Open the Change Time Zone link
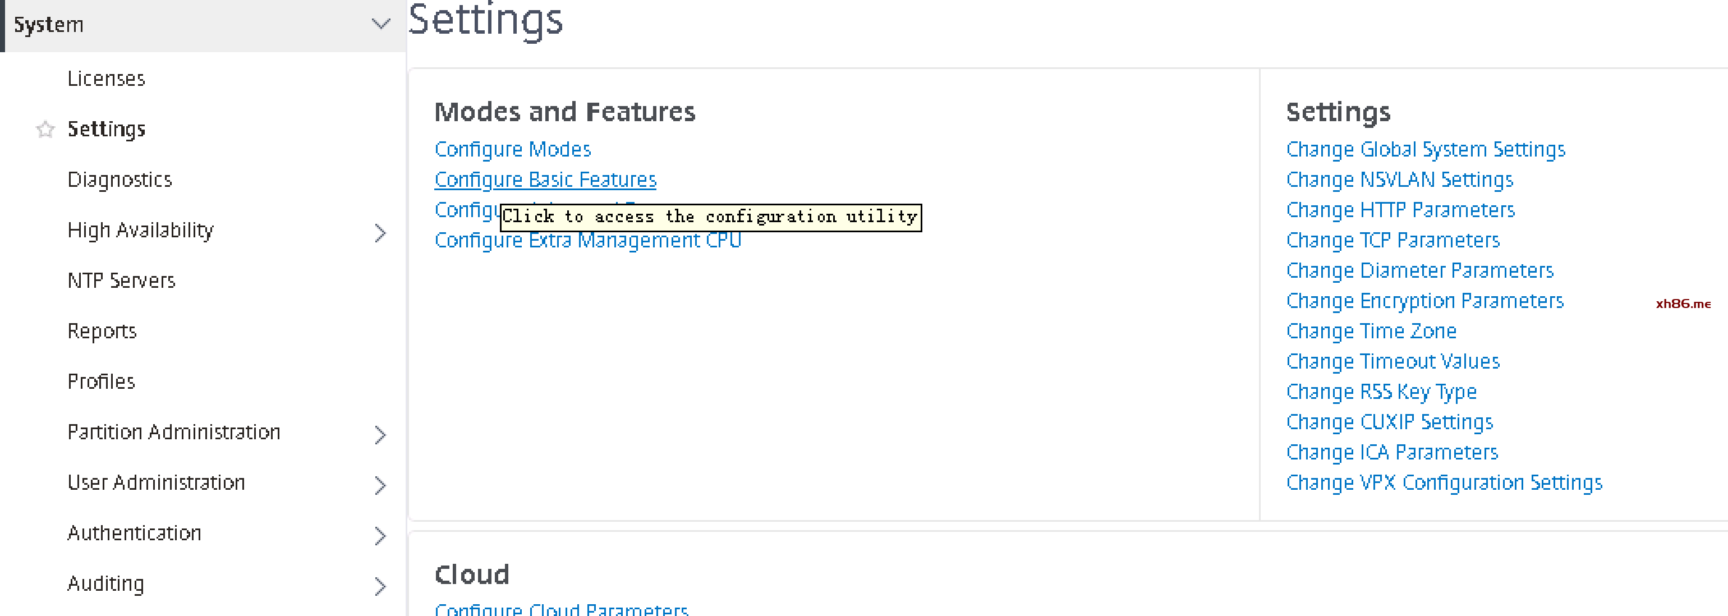Viewport: 1728px width, 616px height. click(x=1371, y=331)
